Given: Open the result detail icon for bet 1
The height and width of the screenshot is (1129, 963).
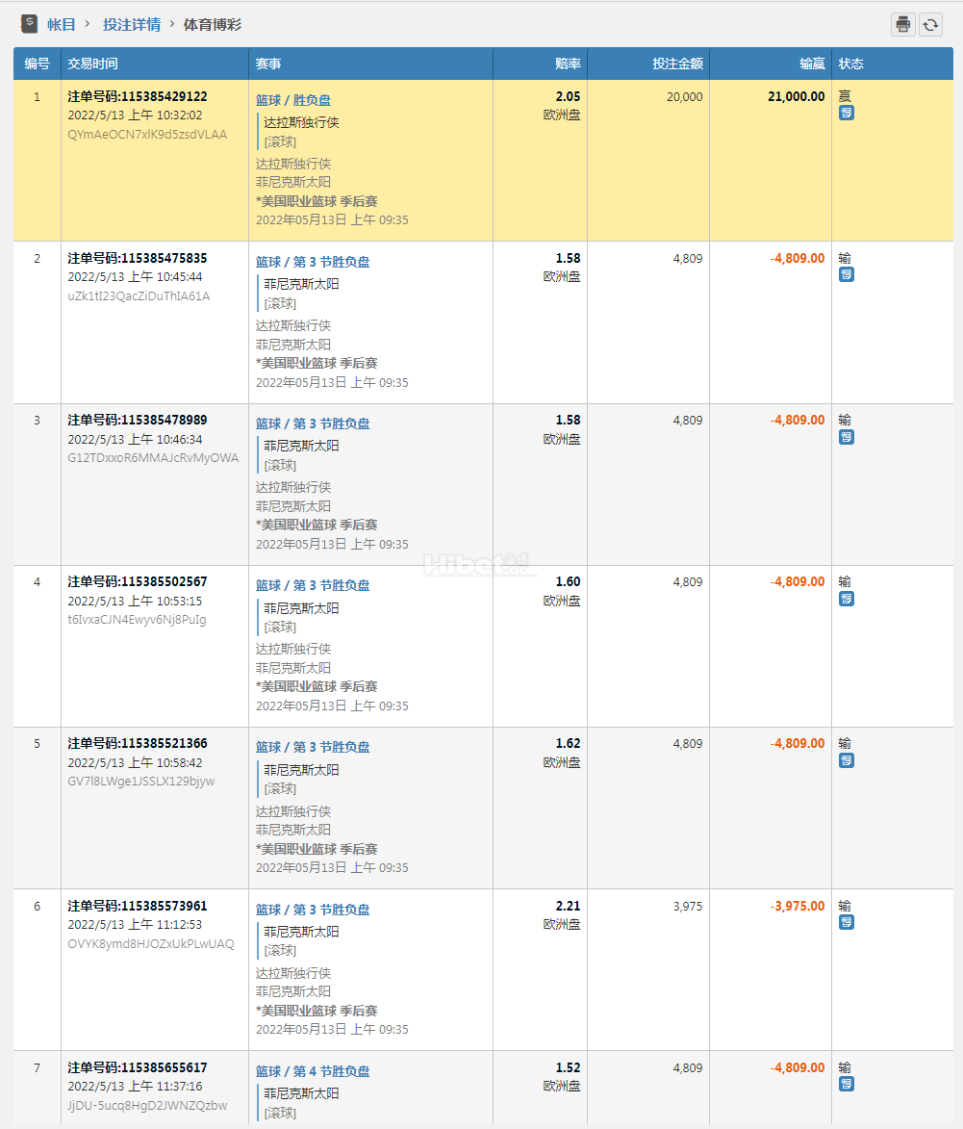Looking at the screenshot, I should point(846,114).
